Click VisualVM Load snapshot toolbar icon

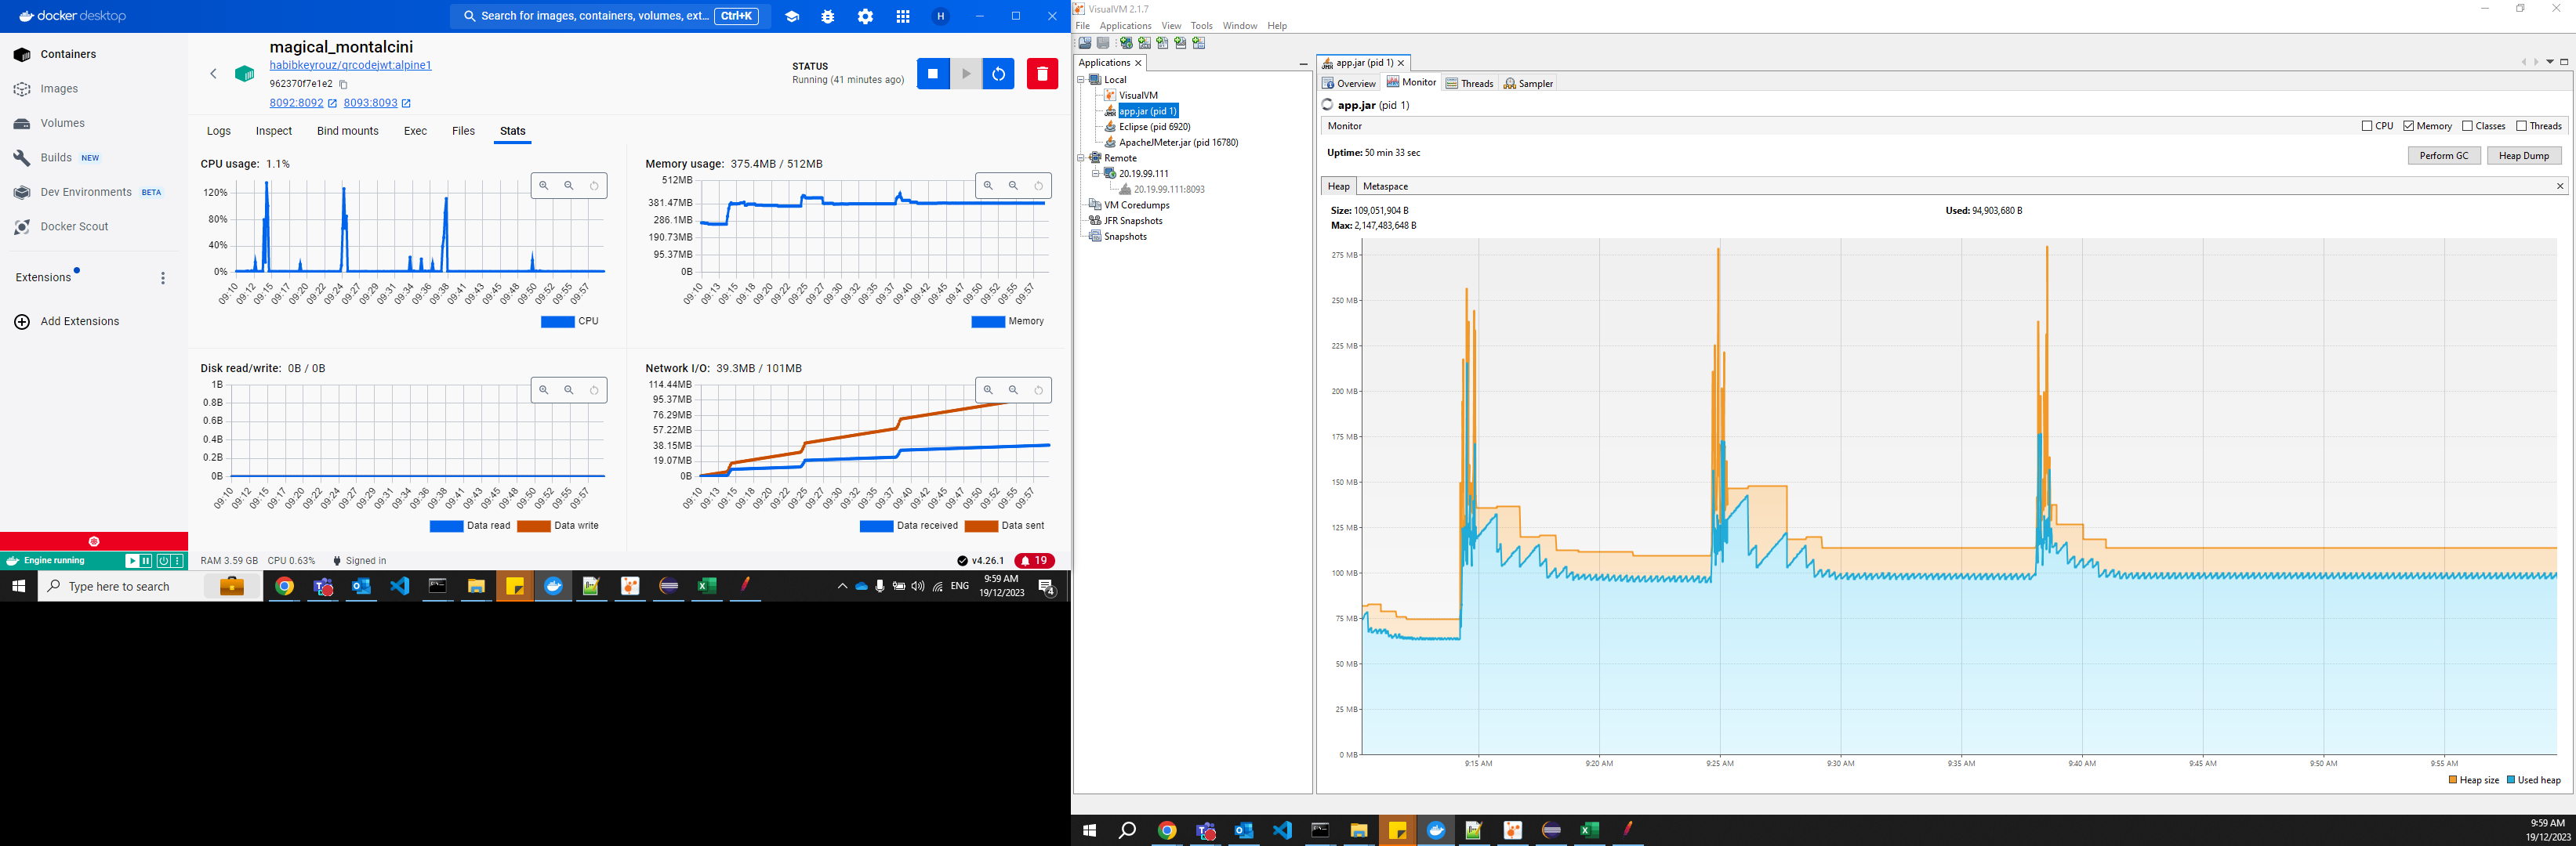(x=1085, y=43)
